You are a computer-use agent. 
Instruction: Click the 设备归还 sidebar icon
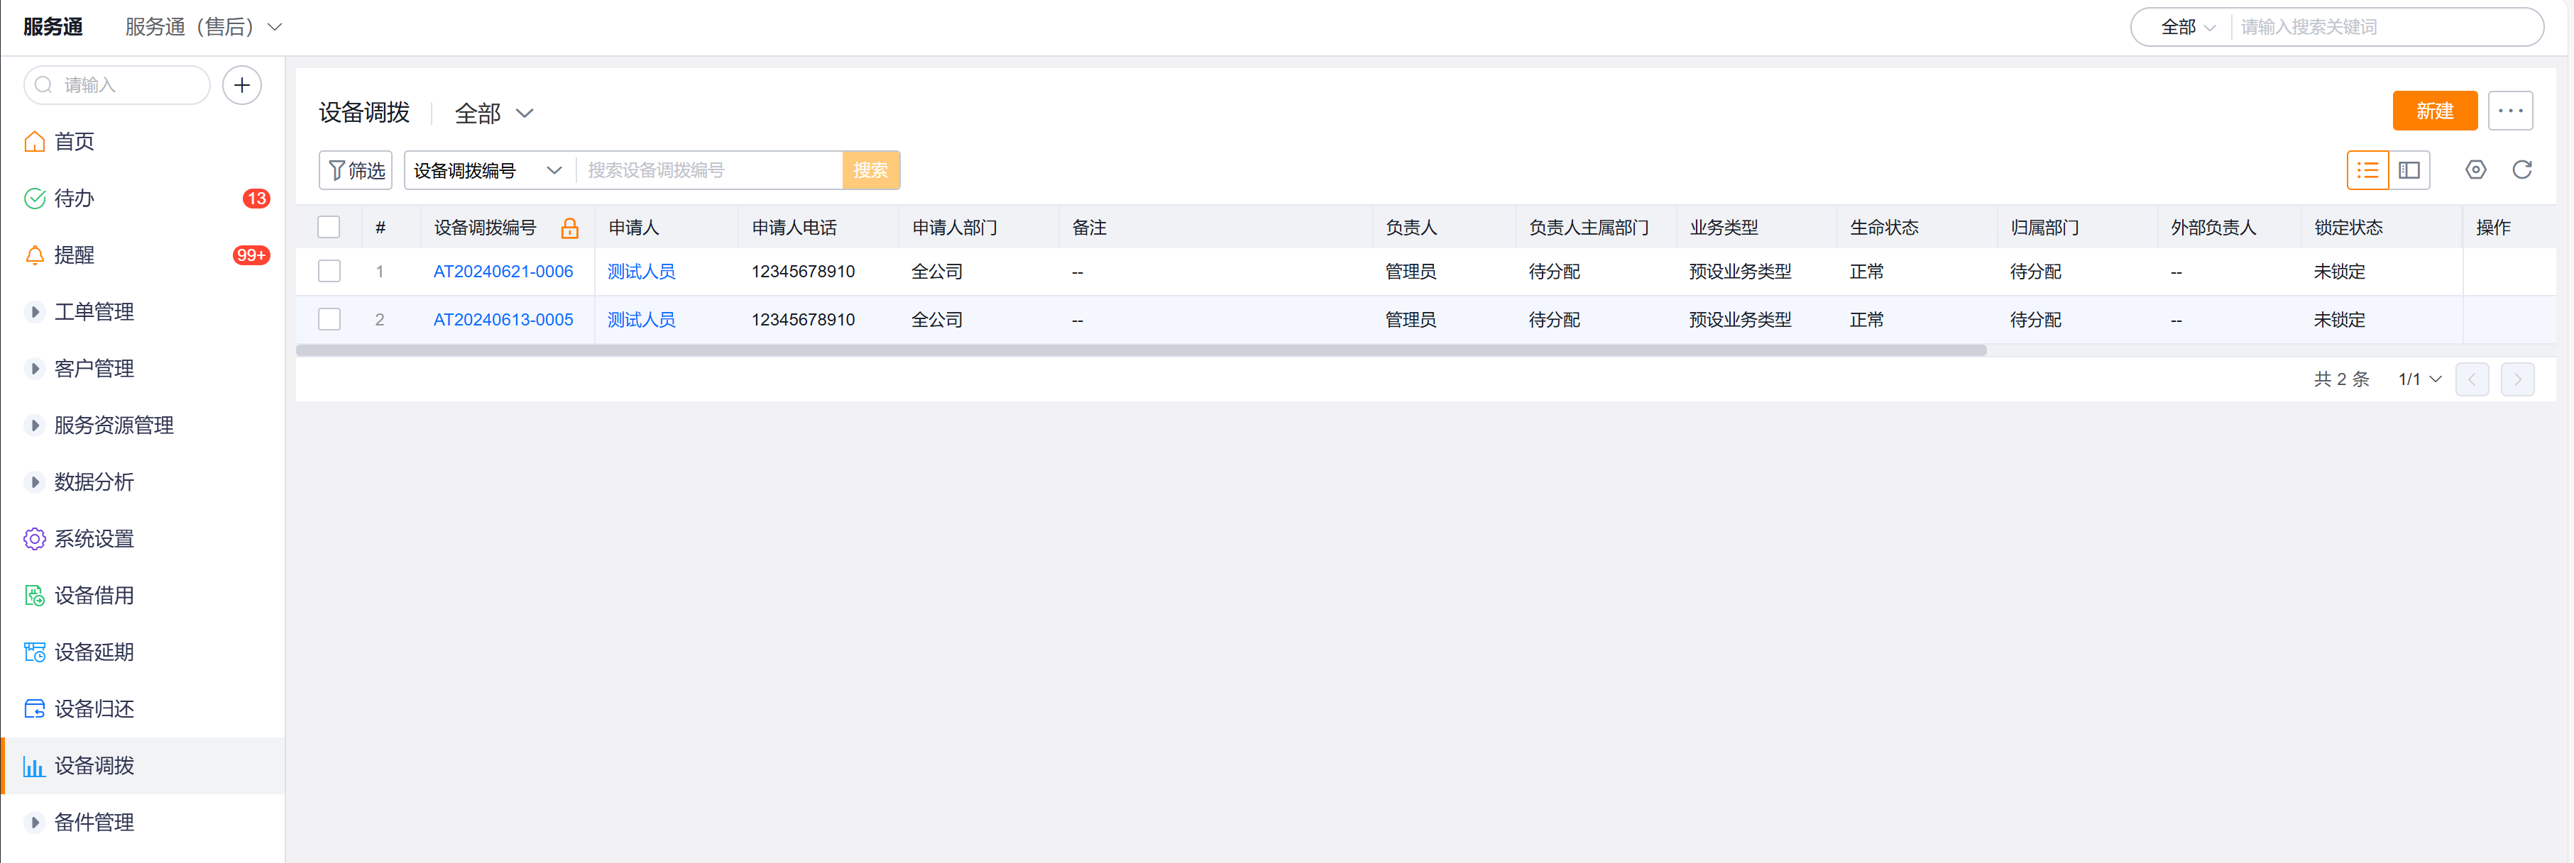coord(35,709)
